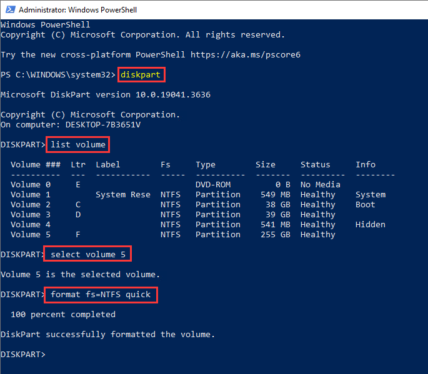Viewport: 428px width, 374px height.
Task: Click the highlighted 'select volume 5' command
Action: click(x=88, y=255)
